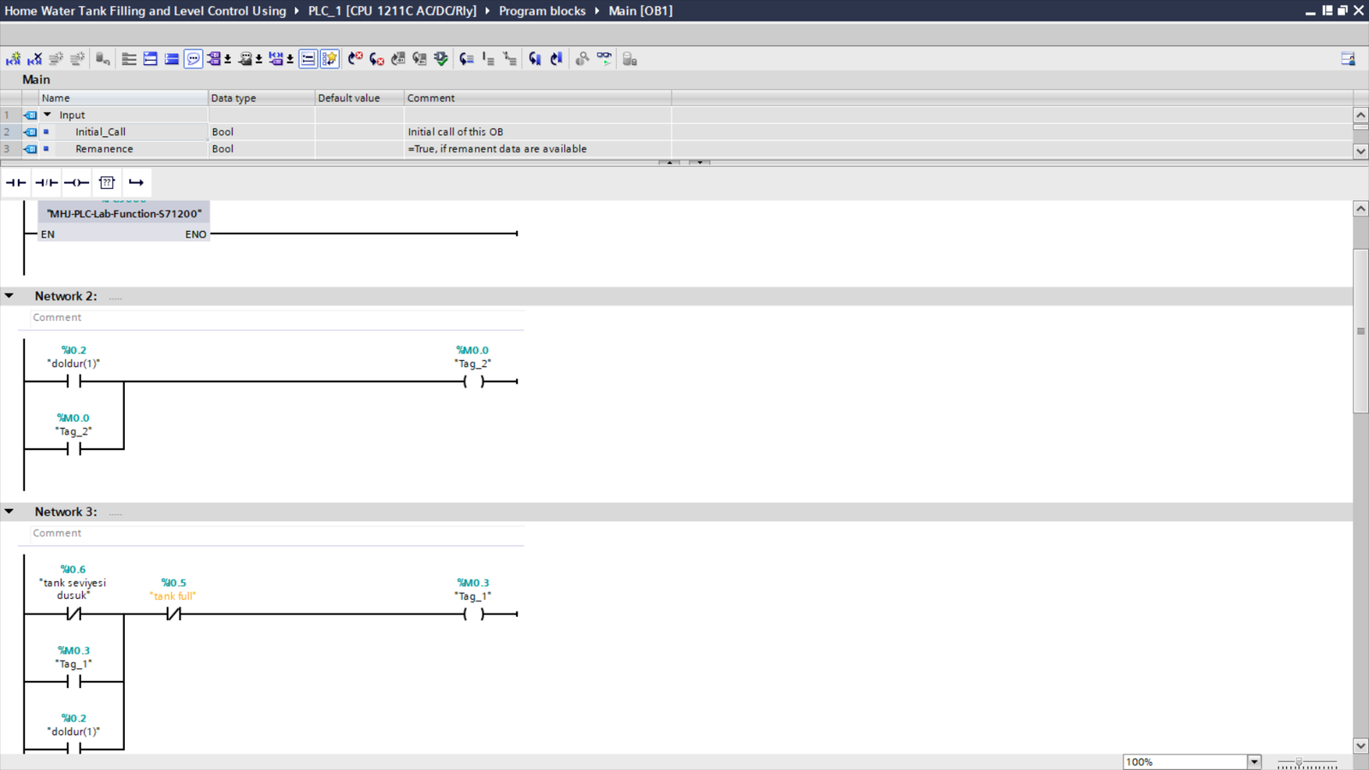Click the open branch arrow favorite
This screenshot has height=770, width=1369.
[x=136, y=182]
